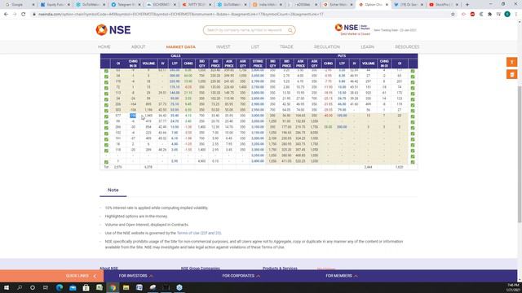Open a new browser tab with plus icon
Image resolution: width=522 pixels, height=293 pixels.
coord(467,5)
